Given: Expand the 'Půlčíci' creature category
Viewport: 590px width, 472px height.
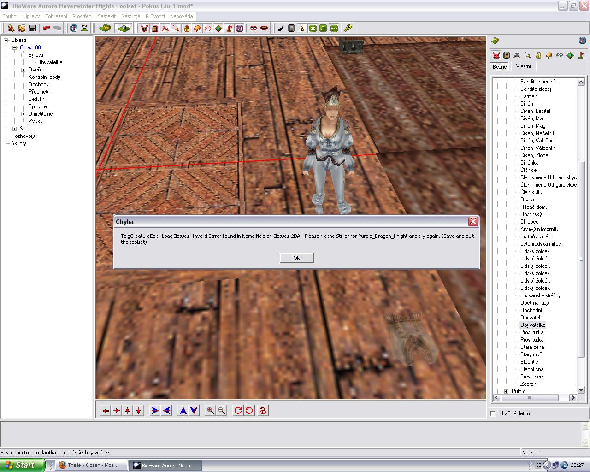Looking at the screenshot, I should tap(507, 391).
